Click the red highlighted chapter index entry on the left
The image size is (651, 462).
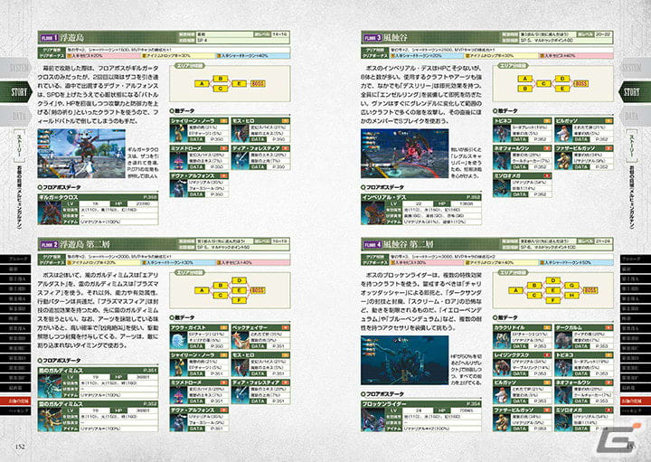tap(15, 401)
